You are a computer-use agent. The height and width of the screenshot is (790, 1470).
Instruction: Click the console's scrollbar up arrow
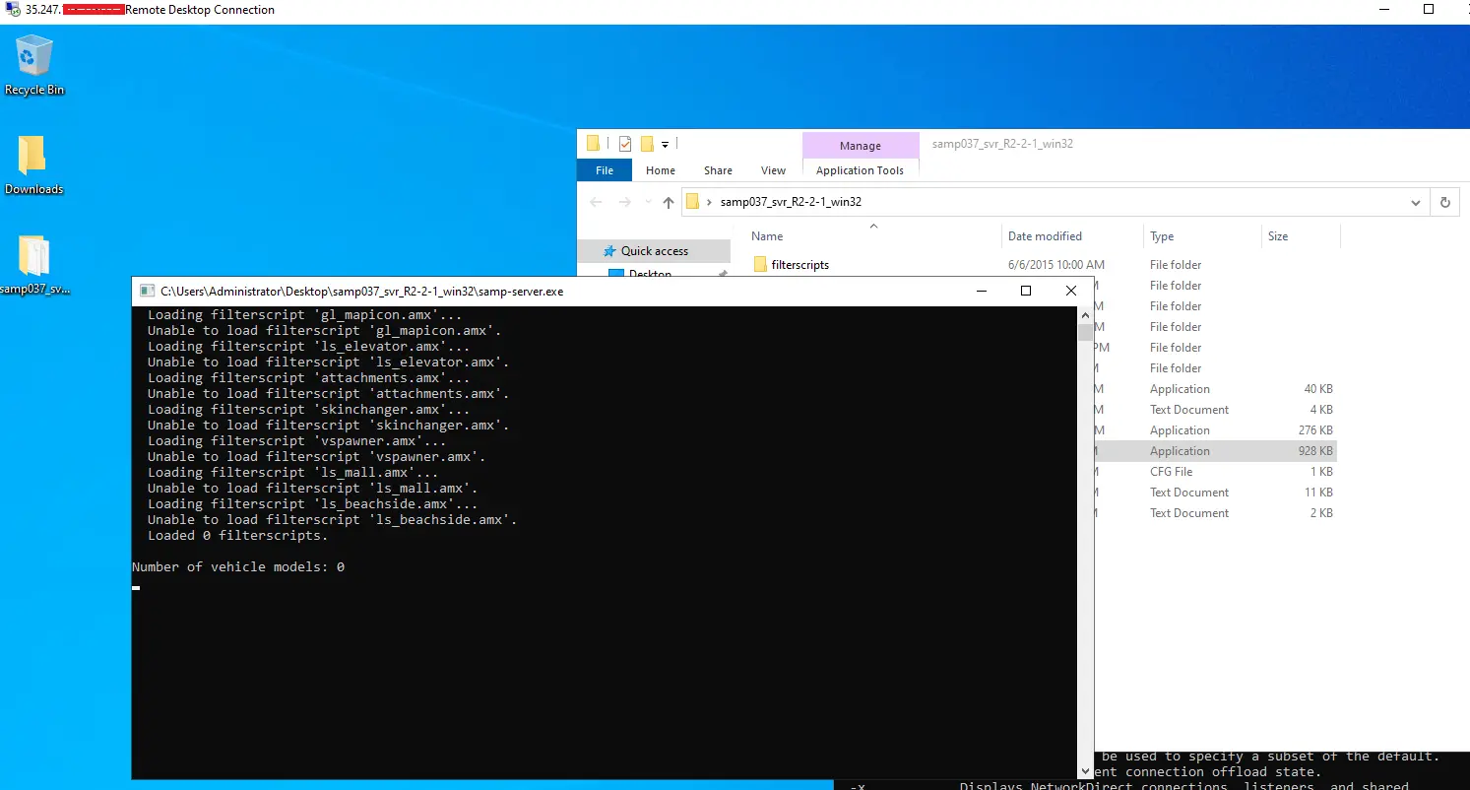pyautogui.click(x=1085, y=314)
